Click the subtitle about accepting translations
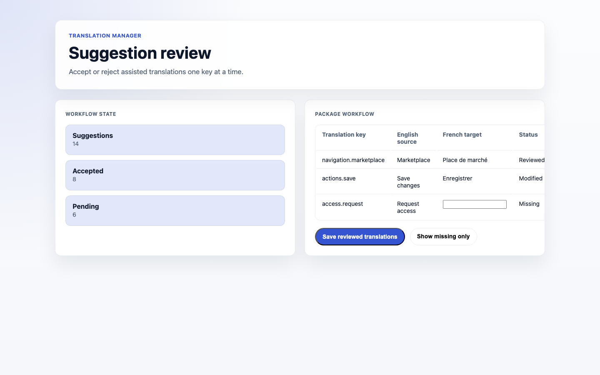The image size is (600, 375). [x=156, y=72]
